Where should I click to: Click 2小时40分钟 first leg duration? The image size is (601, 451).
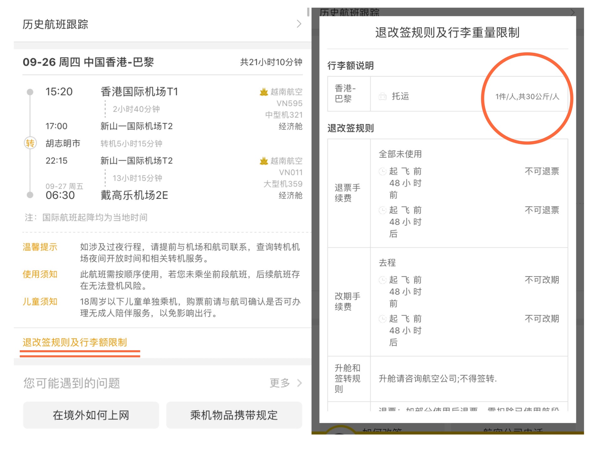point(136,109)
